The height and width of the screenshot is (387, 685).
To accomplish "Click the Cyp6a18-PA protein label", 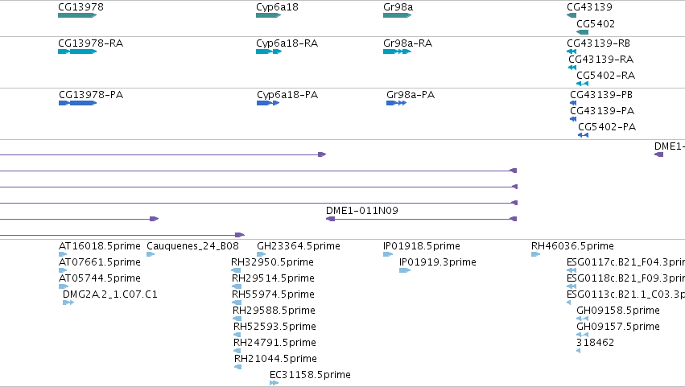I will pos(287,95).
